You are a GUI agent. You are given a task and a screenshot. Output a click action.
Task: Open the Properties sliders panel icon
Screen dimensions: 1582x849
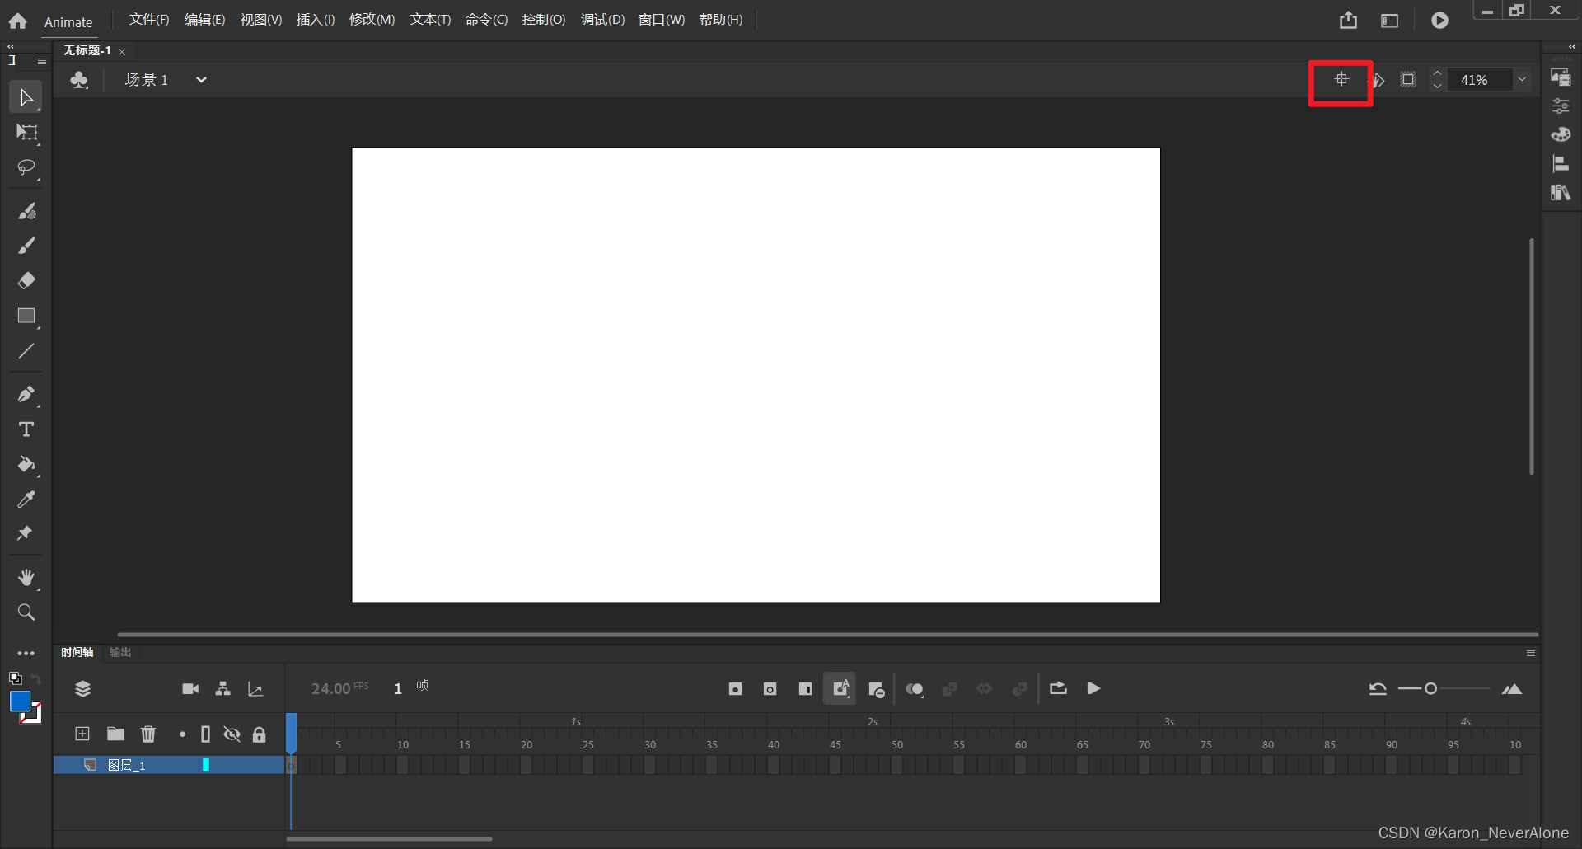point(1561,106)
